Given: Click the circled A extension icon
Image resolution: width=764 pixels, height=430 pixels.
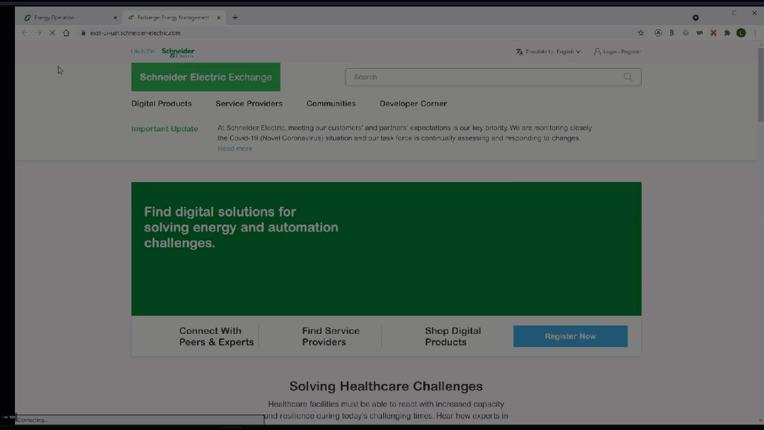Looking at the screenshot, I should (x=658, y=33).
